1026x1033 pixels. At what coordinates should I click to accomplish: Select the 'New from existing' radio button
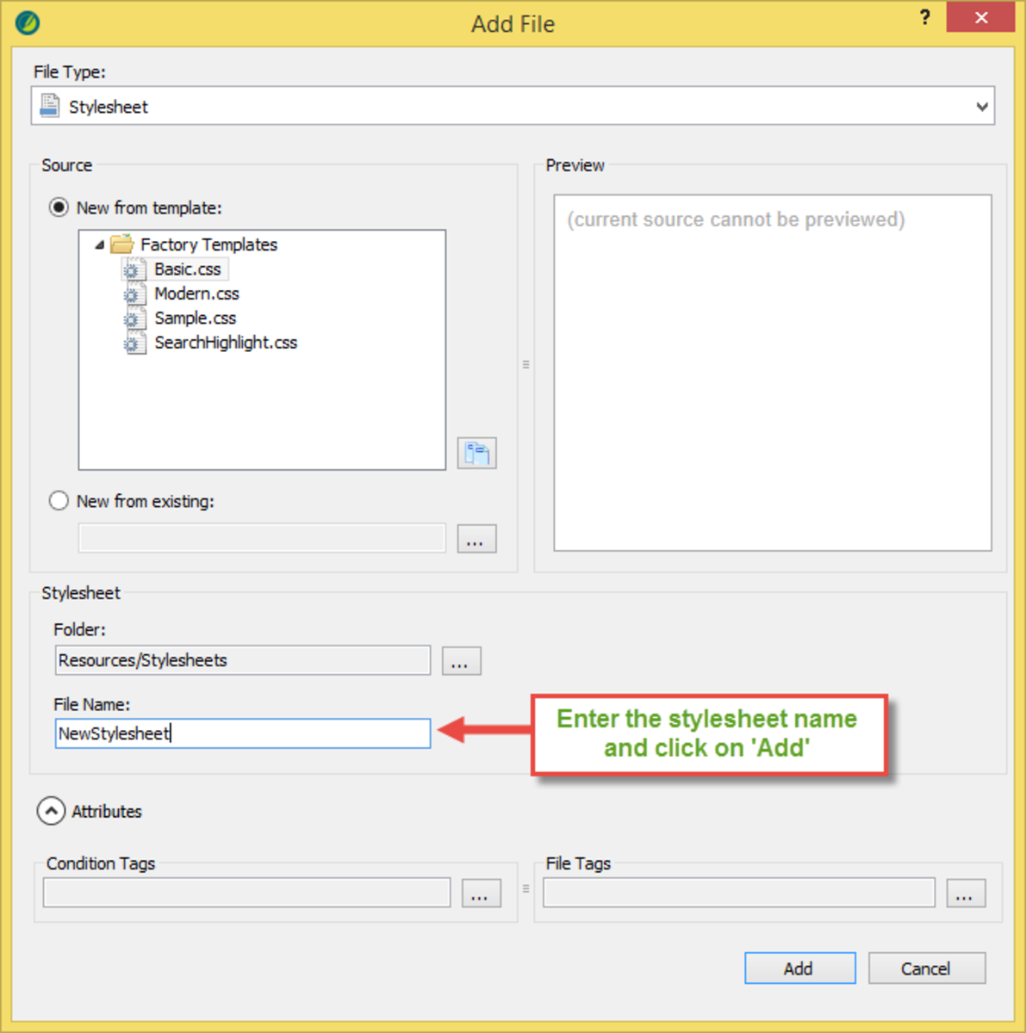58,500
